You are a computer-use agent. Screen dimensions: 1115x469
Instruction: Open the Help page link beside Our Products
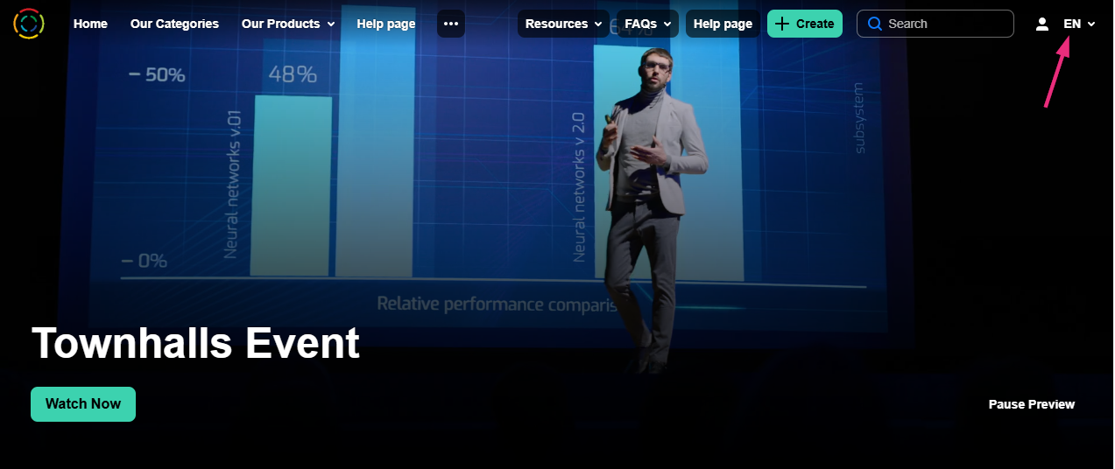coord(386,24)
